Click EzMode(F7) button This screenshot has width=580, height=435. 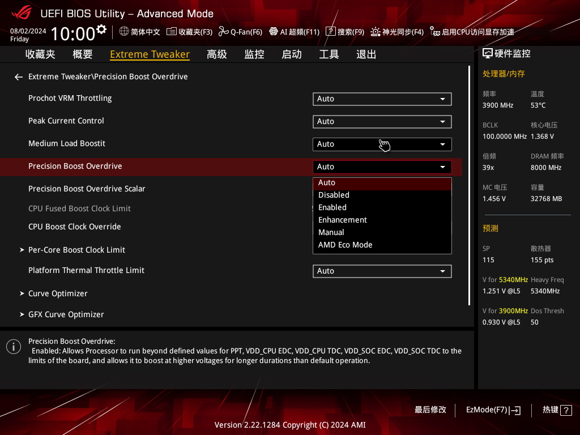pyautogui.click(x=493, y=410)
